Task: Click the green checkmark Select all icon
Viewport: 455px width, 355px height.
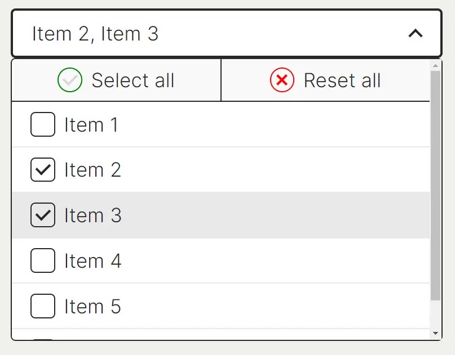Action: tap(70, 80)
